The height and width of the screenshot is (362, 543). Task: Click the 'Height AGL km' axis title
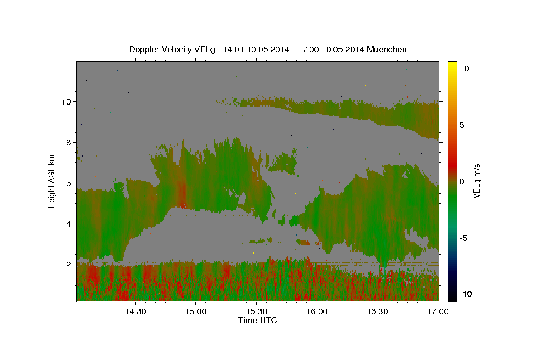click(x=52, y=181)
